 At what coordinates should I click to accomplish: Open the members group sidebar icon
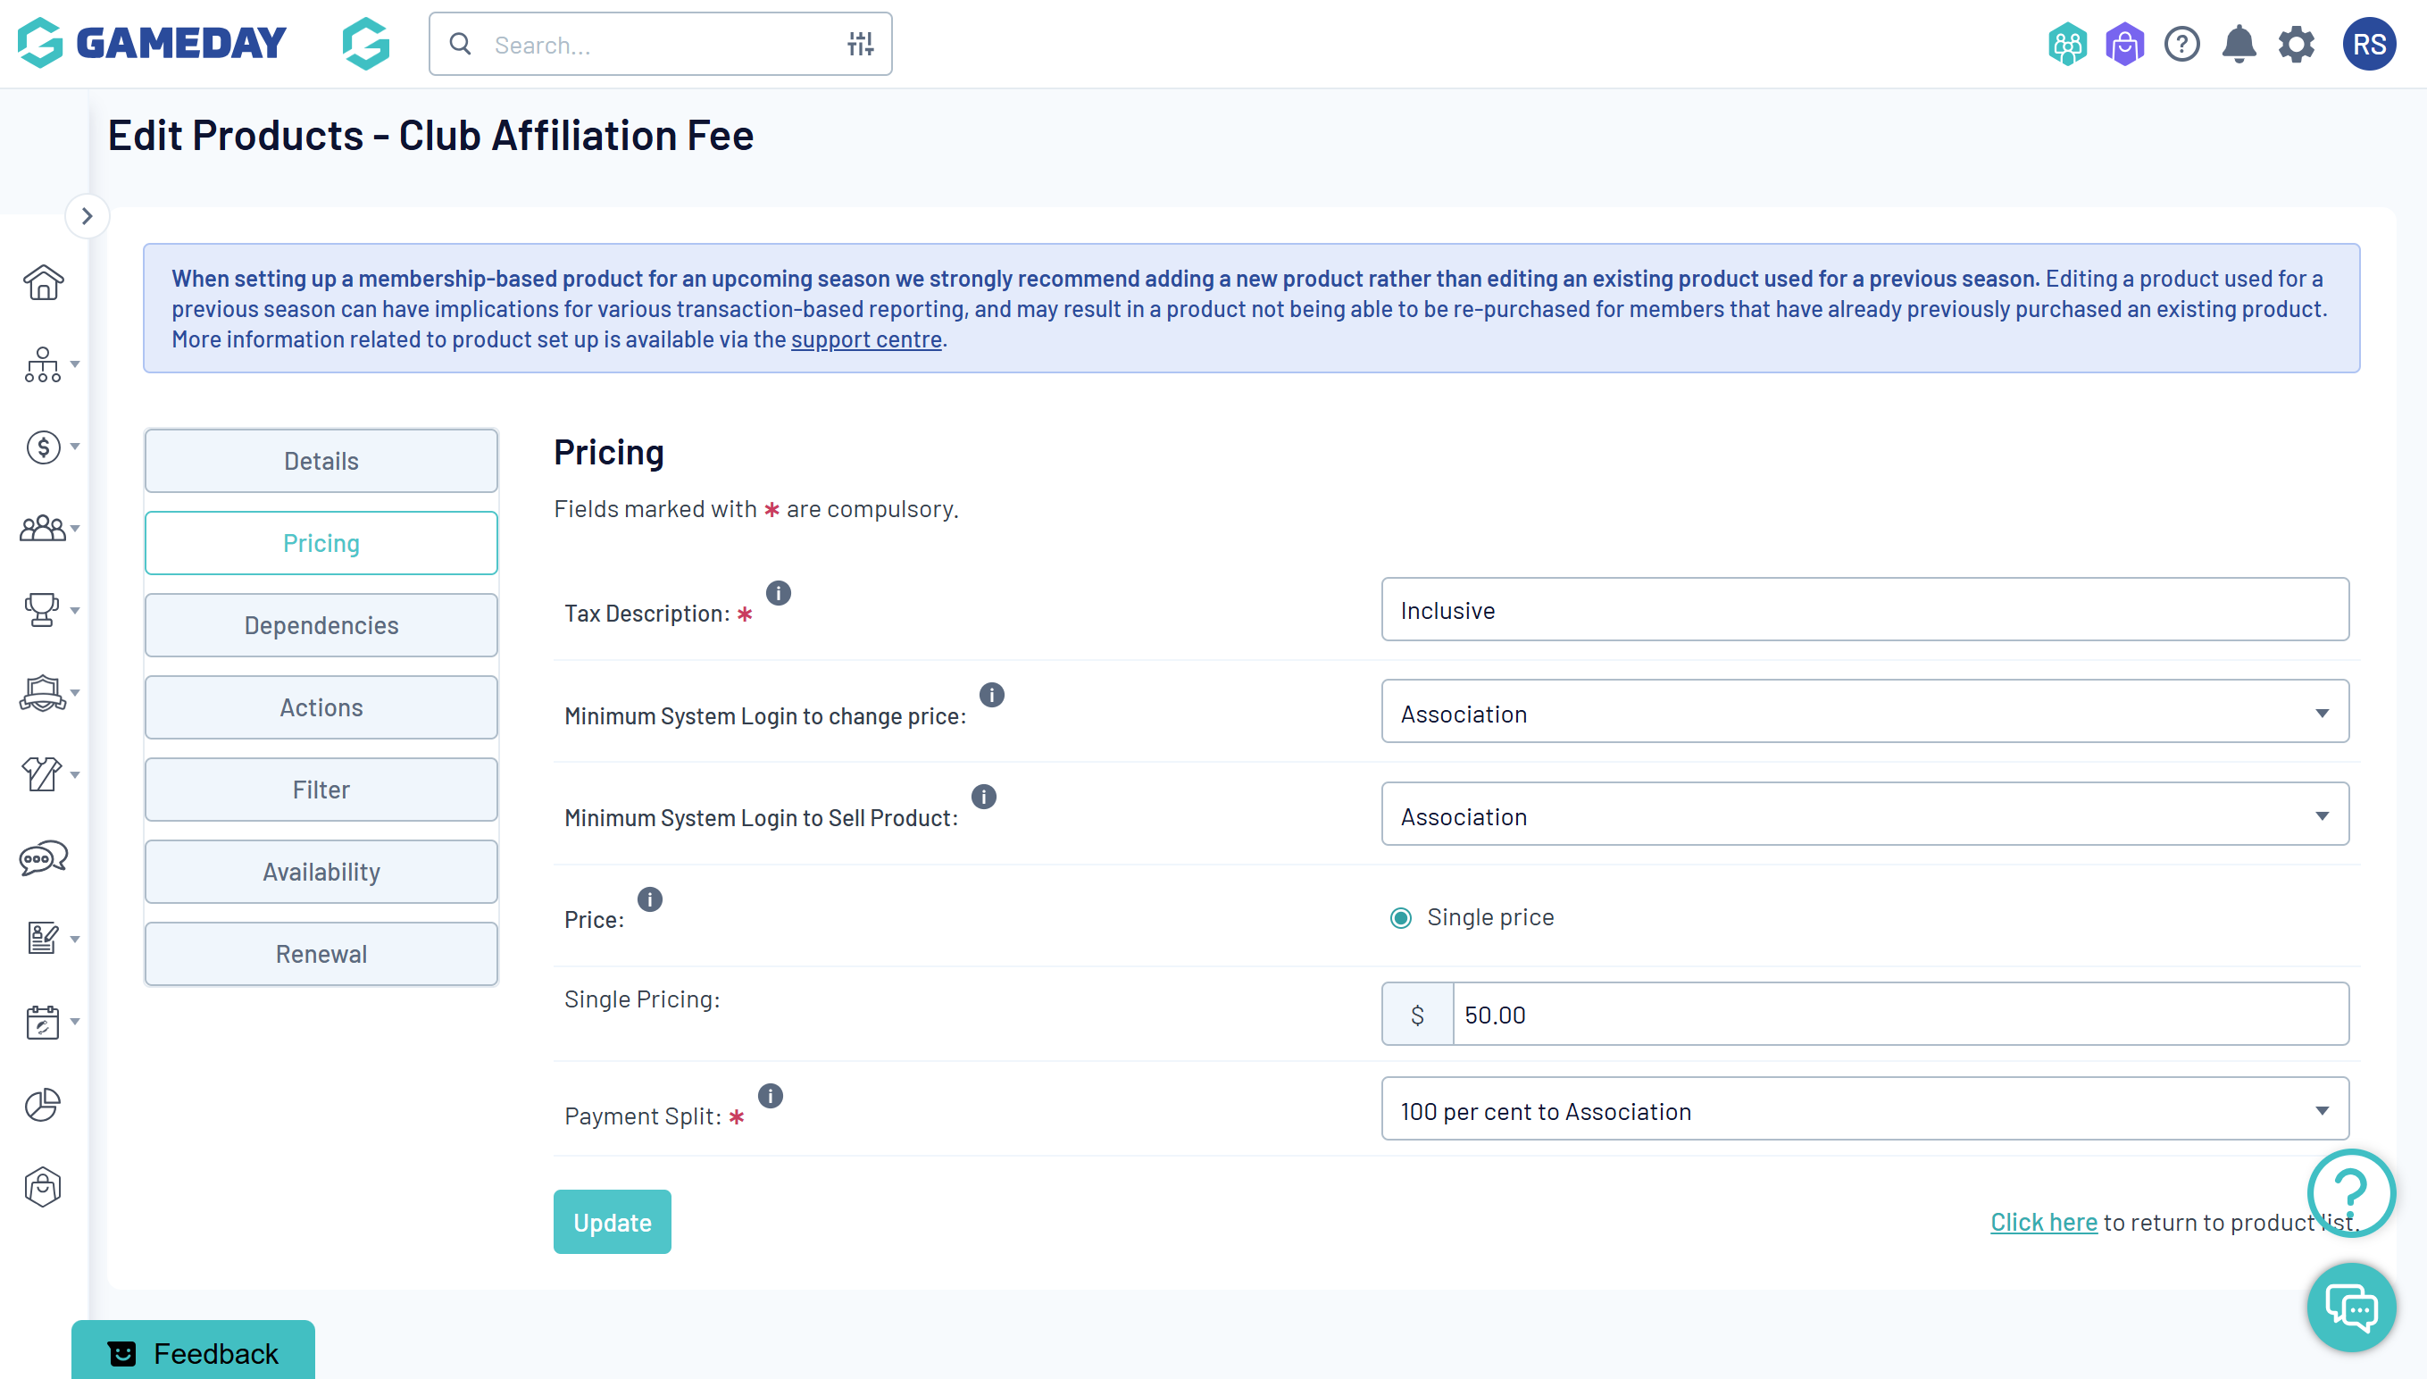[x=43, y=529]
